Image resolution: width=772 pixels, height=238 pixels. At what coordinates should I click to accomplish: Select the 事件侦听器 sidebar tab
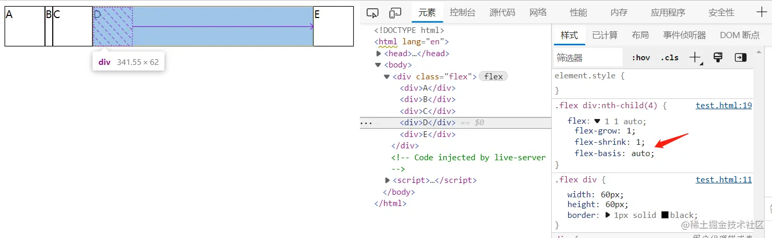685,35
